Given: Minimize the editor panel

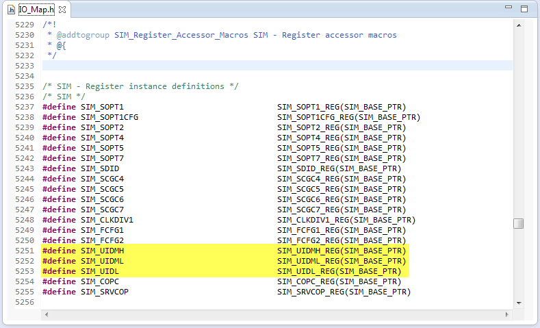Looking at the screenshot, I should tap(506, 10).
